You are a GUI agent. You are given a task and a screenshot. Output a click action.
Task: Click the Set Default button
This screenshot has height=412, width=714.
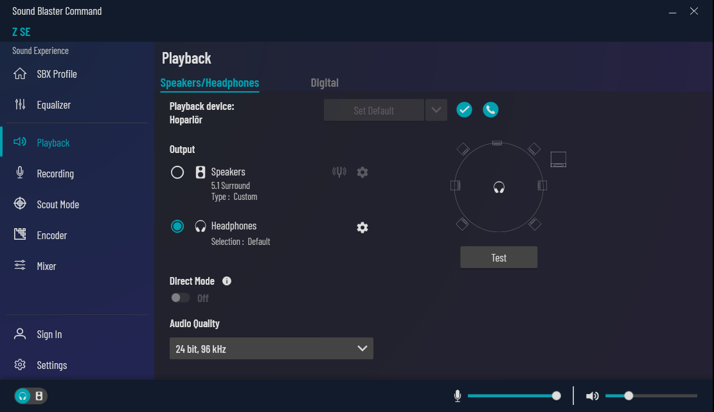(374, 110)
